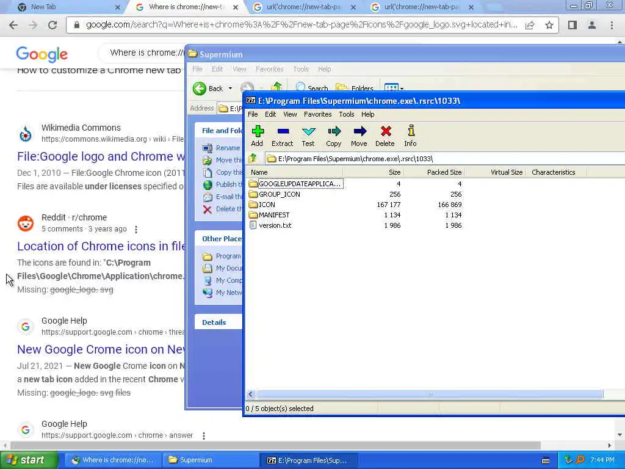Open 'New Google Crome icon' result link
This screenshot has height=469, width=625.
101,349
